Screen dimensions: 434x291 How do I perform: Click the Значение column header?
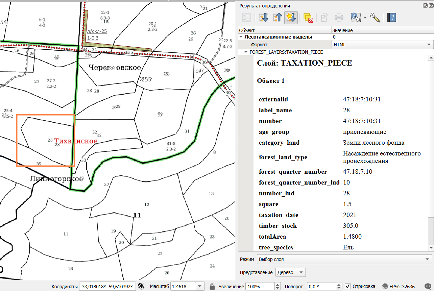click(x=382, y=30)
